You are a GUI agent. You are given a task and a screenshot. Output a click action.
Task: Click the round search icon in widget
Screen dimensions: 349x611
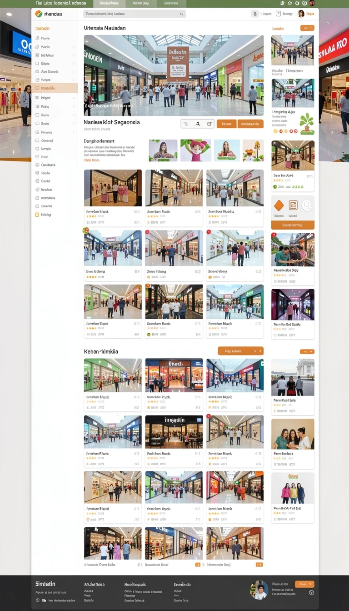[307, 205]
